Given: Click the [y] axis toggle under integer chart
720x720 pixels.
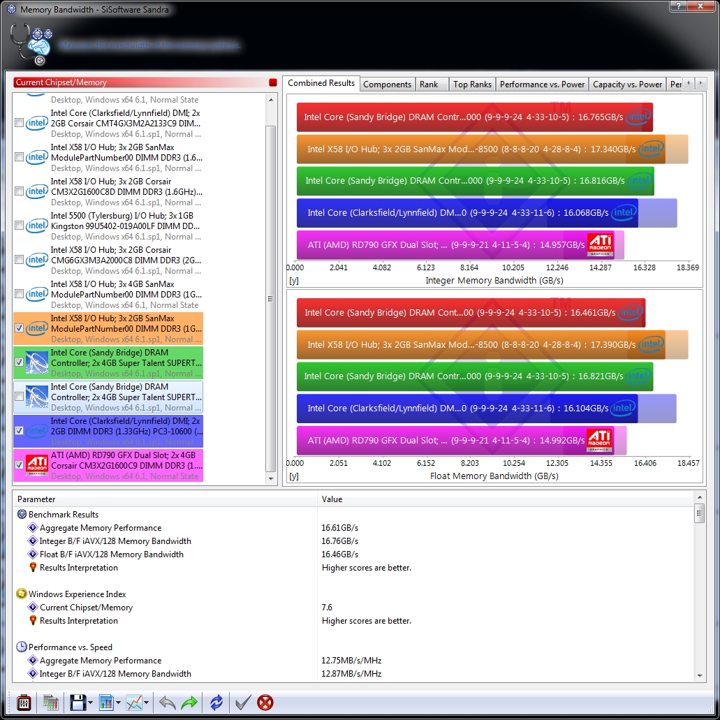Looking at the screenshot, I should pyautogui.click(x=294, y=281).
